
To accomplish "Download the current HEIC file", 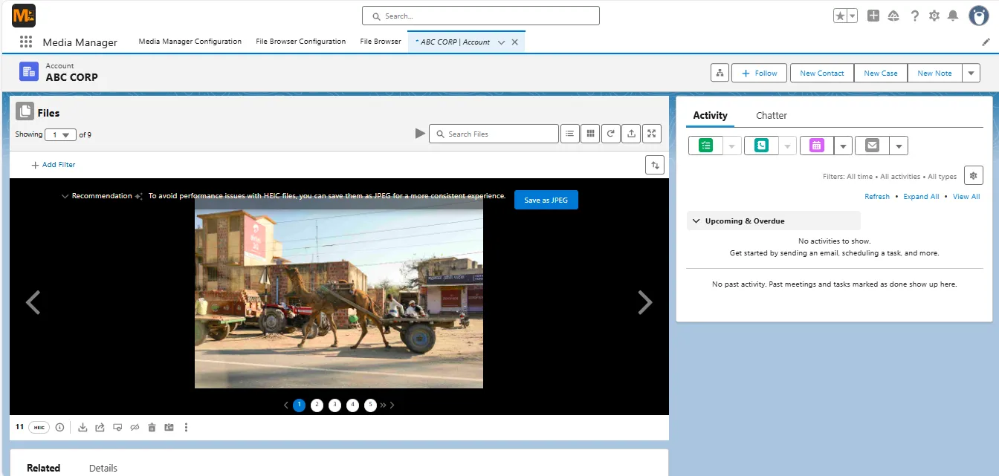I will click(x=83, y=427).
